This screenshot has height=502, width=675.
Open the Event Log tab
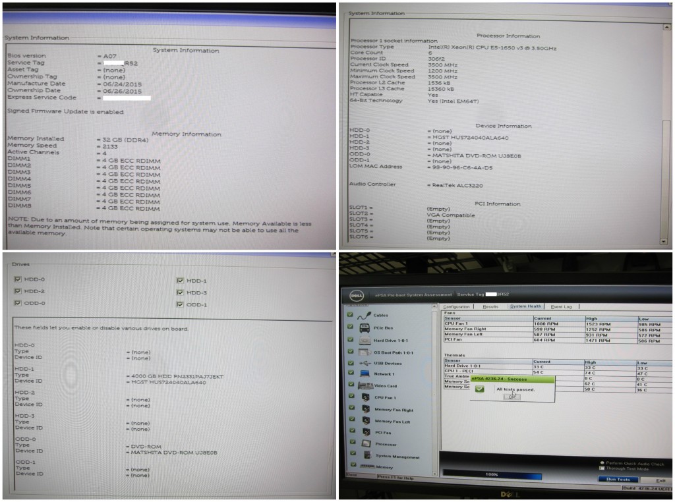[562, 307]
